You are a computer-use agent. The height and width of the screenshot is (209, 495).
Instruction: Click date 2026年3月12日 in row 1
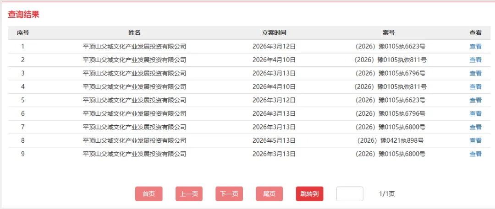(274, 47)
